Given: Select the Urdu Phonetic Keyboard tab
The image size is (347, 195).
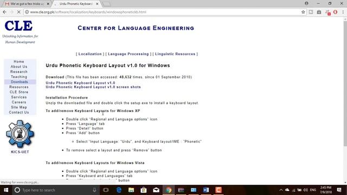Looking at the screenshot, I should (x=76, y=4).
